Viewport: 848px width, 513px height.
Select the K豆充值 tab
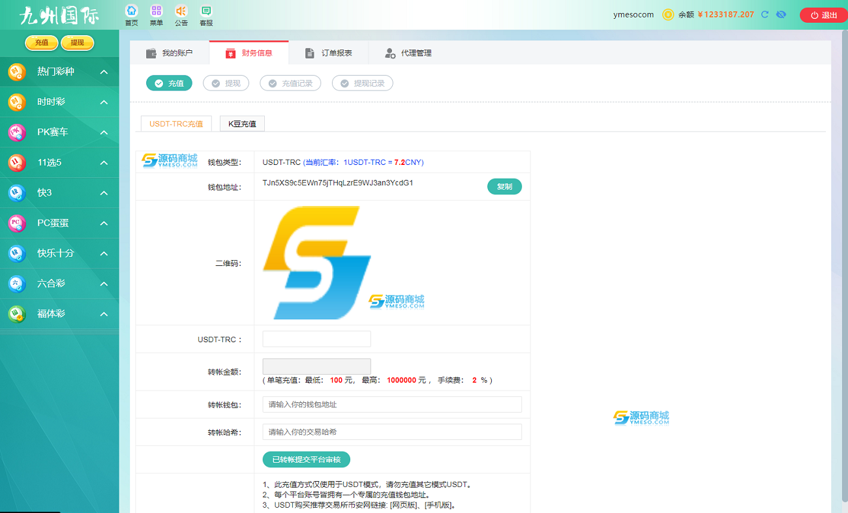[x=242, y=123]
